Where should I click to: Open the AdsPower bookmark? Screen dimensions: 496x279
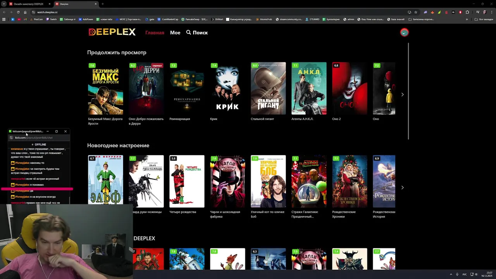pyautogui.click(x=86, y=19)
